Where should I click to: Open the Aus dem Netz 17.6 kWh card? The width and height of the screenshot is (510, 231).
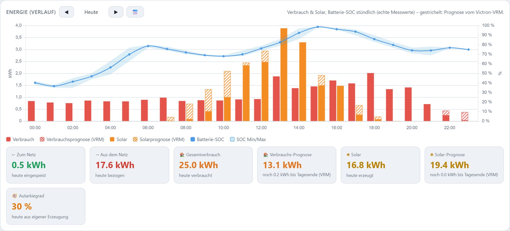coord(129,165)
